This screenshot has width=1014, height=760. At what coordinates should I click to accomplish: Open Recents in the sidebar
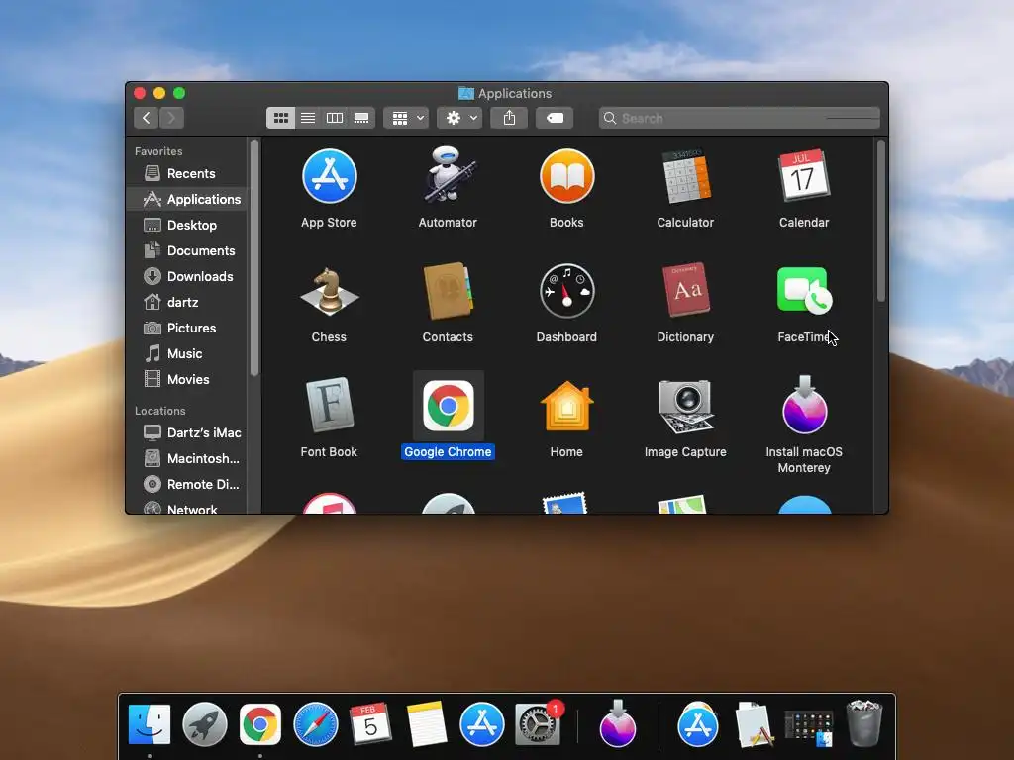(187, 173)
